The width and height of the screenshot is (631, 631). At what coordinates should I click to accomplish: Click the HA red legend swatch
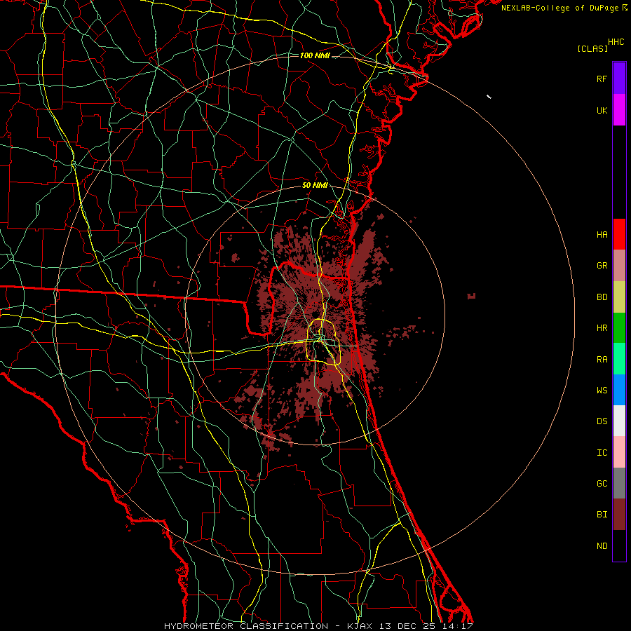tap(619, 234)
